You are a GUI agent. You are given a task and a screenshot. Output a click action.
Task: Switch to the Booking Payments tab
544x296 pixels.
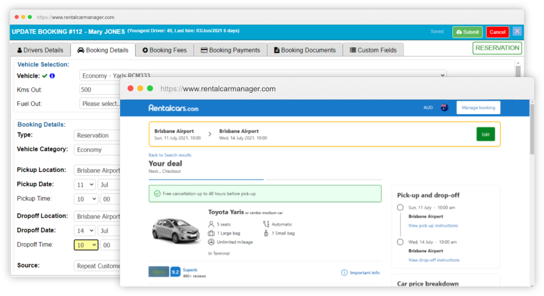click(x=230, y=49)
